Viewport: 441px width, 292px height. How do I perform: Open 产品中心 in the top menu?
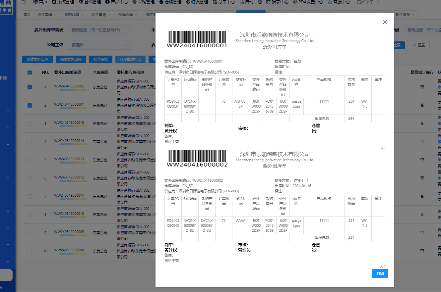pyautogui.click(x=117, y=2)
